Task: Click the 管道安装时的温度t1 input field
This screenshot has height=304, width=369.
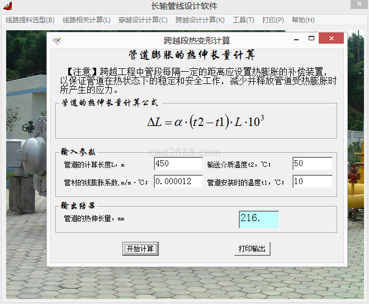Action: [x=312, y=181]
